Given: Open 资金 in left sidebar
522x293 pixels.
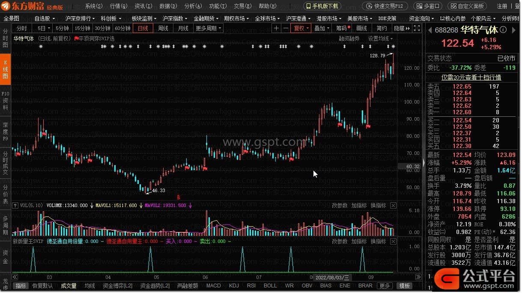Looking at the screenshot, I should tap(5, 257).
